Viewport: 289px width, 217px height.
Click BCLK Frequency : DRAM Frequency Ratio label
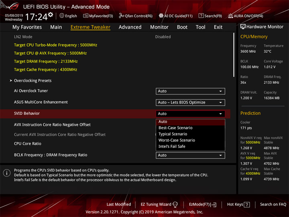(51, 155)
